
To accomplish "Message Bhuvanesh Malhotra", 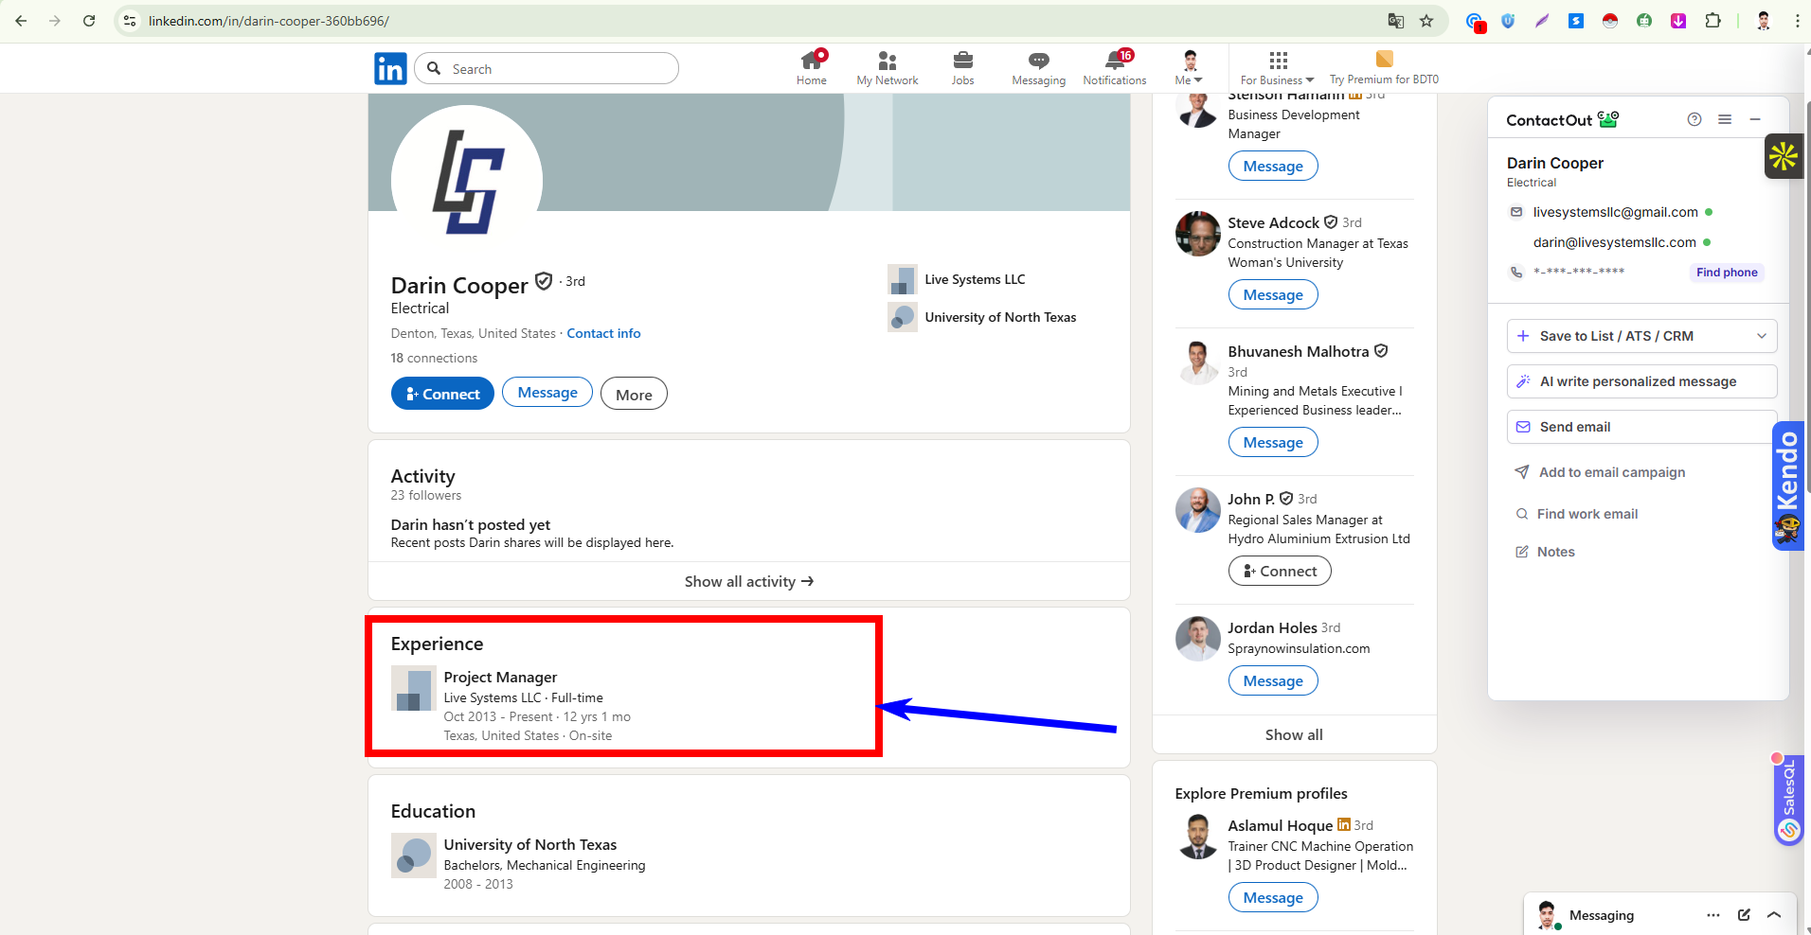I will [1273, 442].
